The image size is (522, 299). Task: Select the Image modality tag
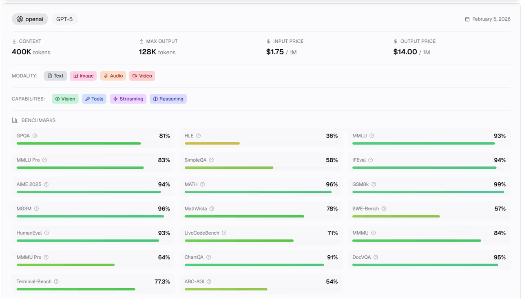click(84, 76)
